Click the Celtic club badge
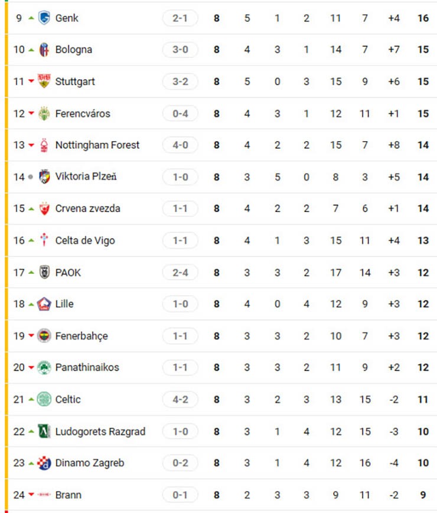Screen dimensions: 437x513 tap(45, 400)
